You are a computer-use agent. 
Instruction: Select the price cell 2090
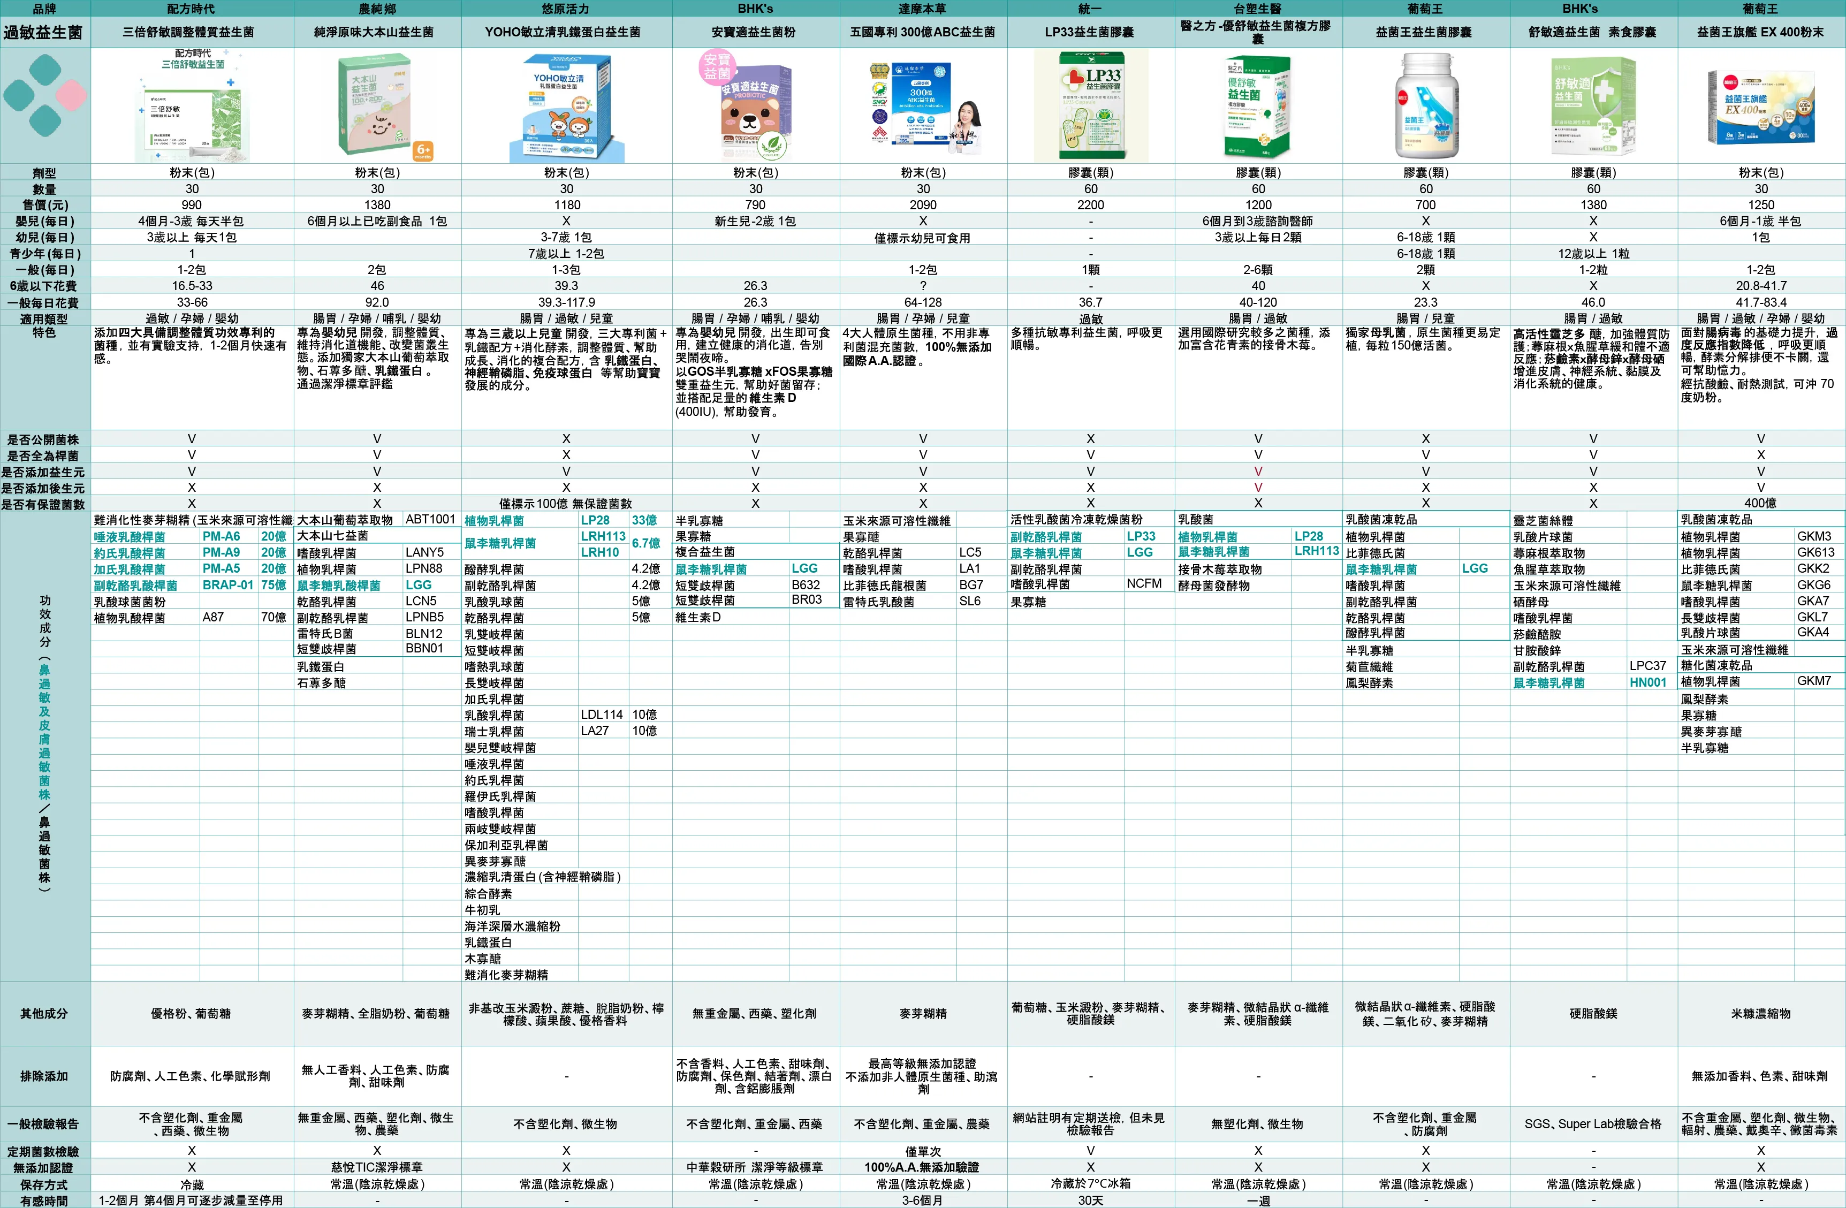click(x=923, y=205)
